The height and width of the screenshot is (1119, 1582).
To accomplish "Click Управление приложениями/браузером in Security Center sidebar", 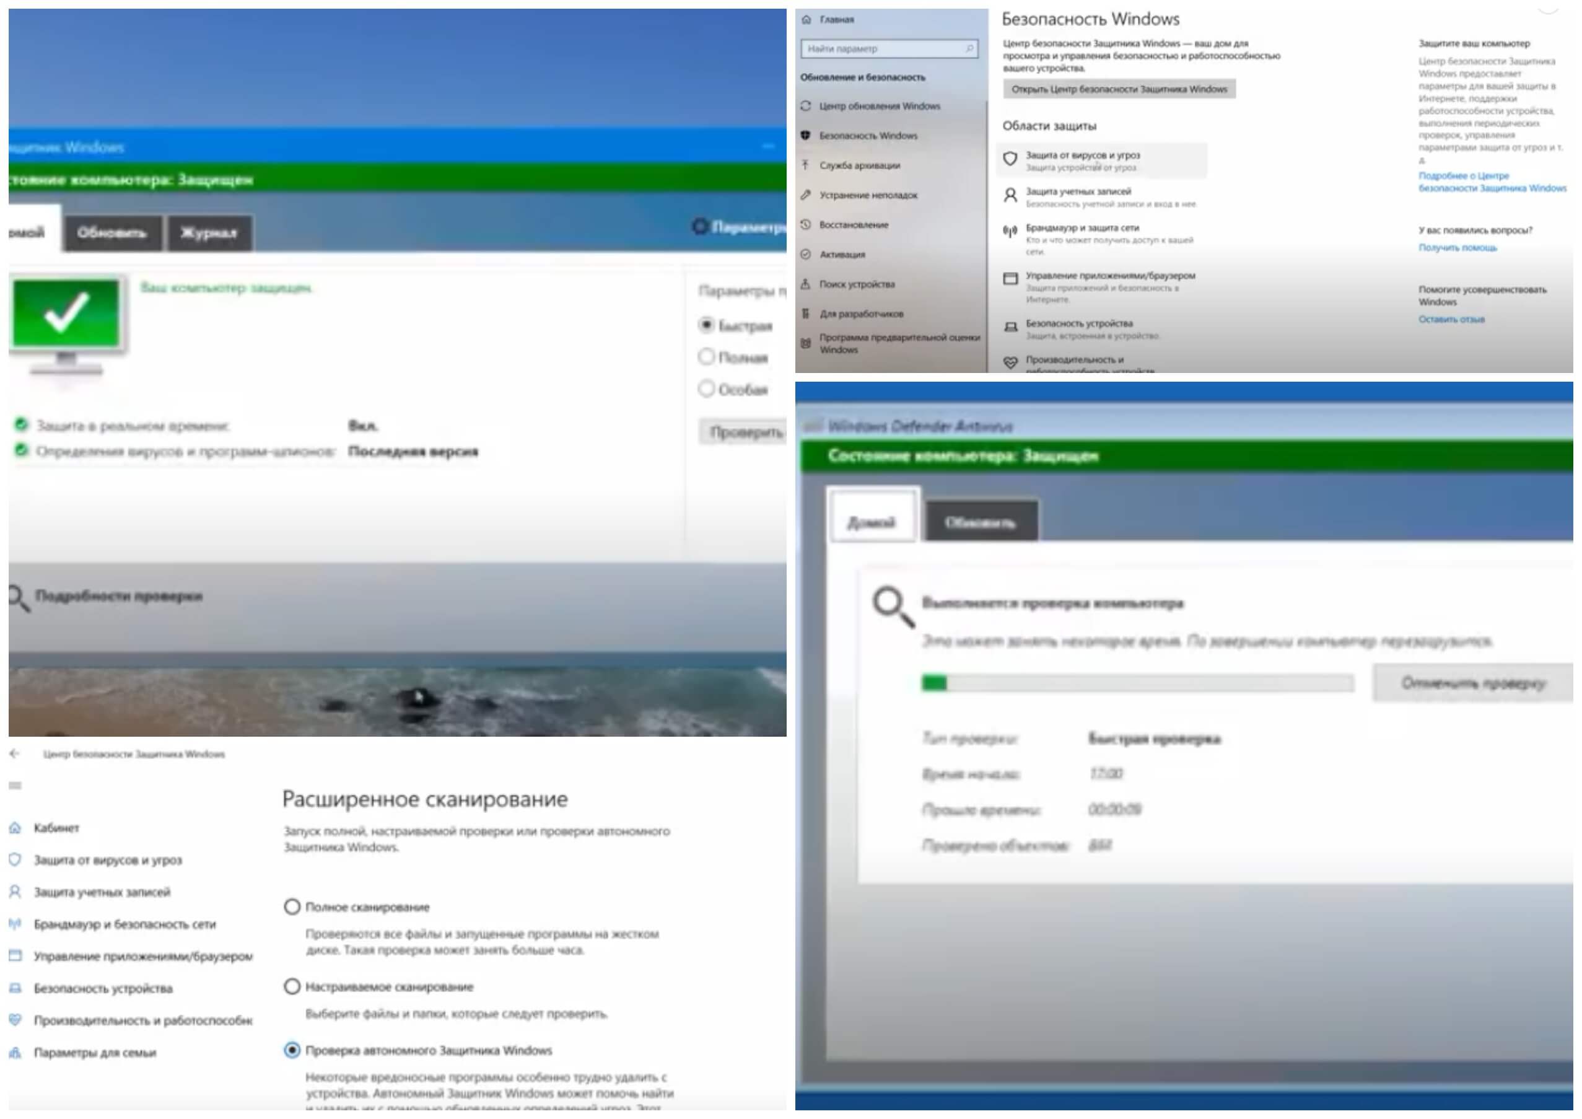I will [x=143, y=957].
